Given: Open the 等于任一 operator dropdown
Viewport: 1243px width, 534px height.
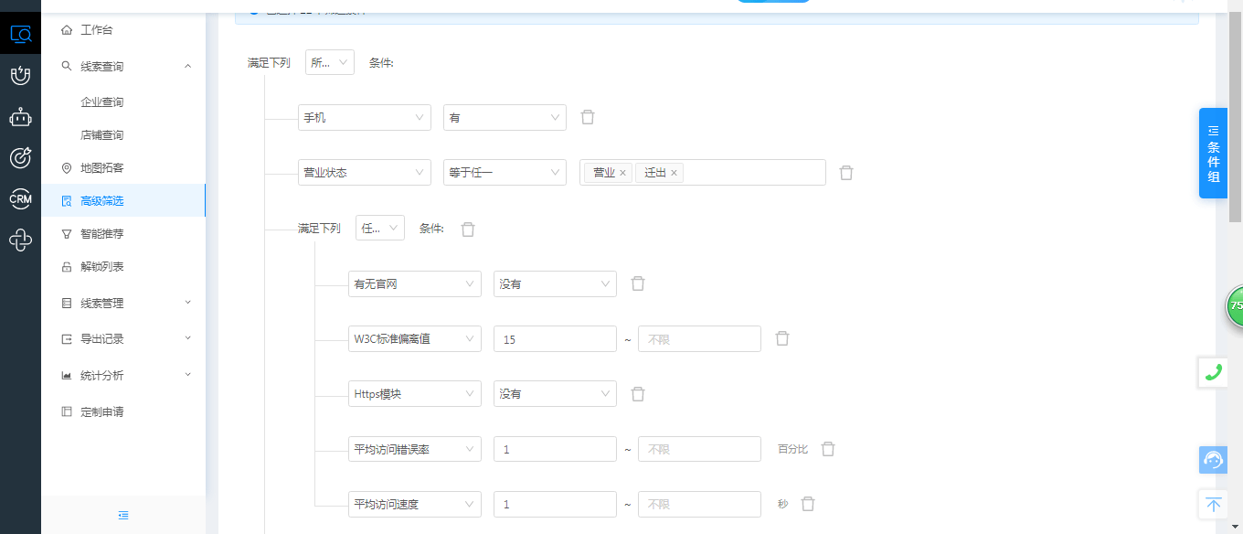Looking at the screenshot, I should pos(505,173).
